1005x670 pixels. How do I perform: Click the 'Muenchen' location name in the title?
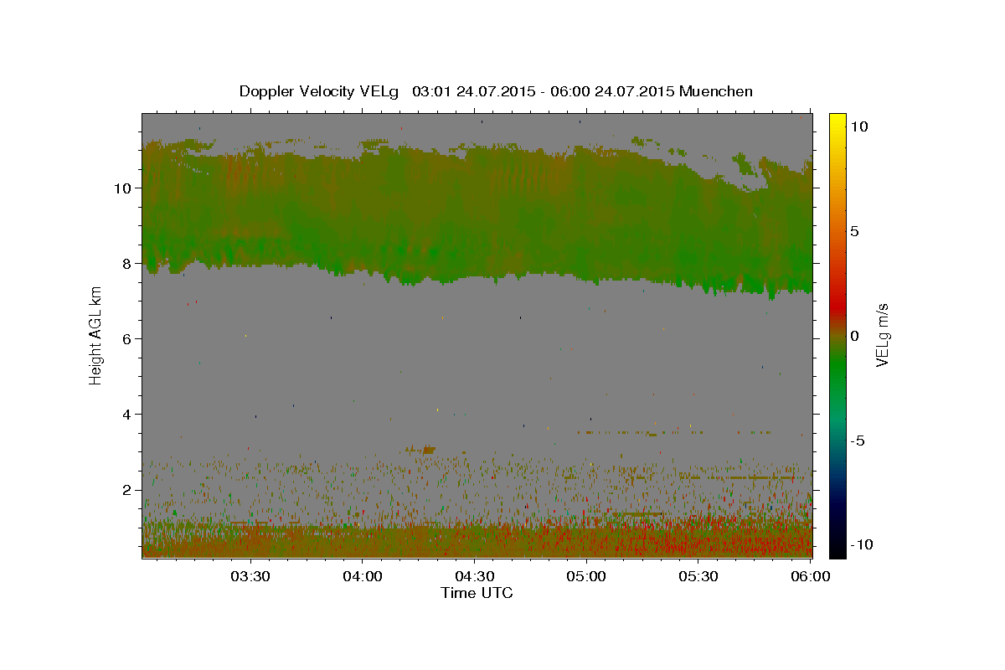click(717, 91)
